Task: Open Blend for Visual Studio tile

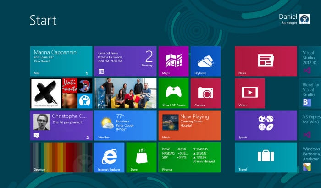Action: pyautogui.click(x=310, y=93)
